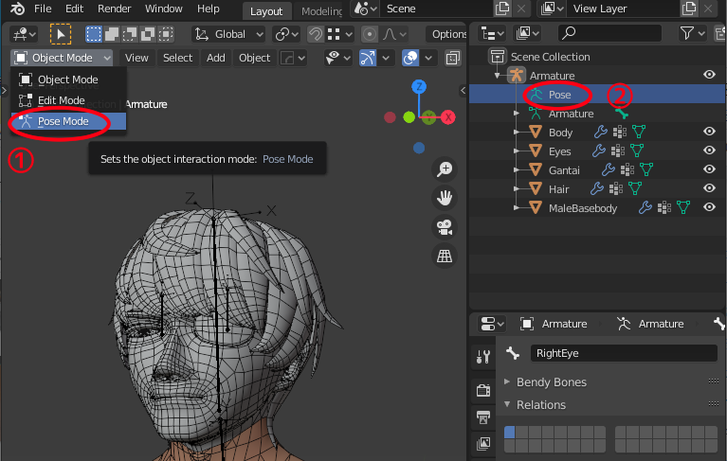The height and width of the screenshot is (461, 727).
Task: Hide the Eyes mesh with eye icon
Action: tap(709, 151)
